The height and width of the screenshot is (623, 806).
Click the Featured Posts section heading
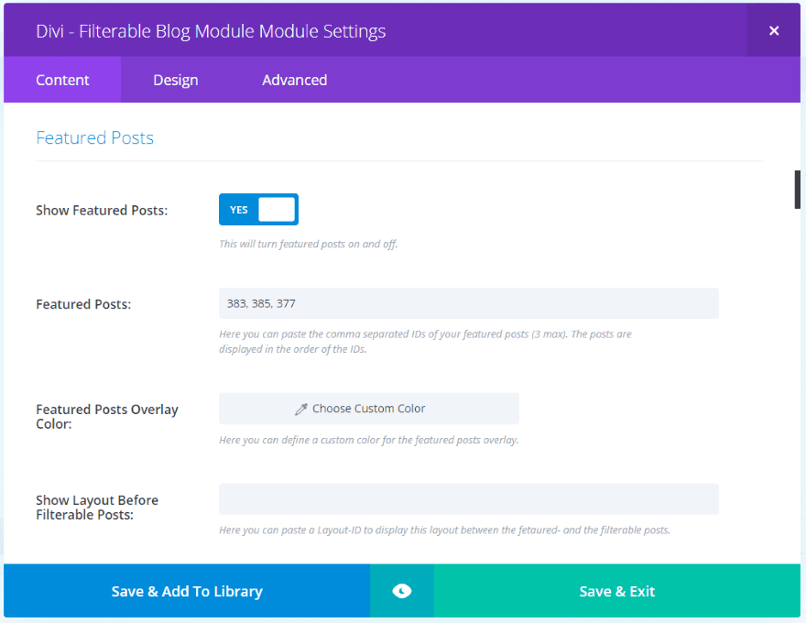point(94,137)
